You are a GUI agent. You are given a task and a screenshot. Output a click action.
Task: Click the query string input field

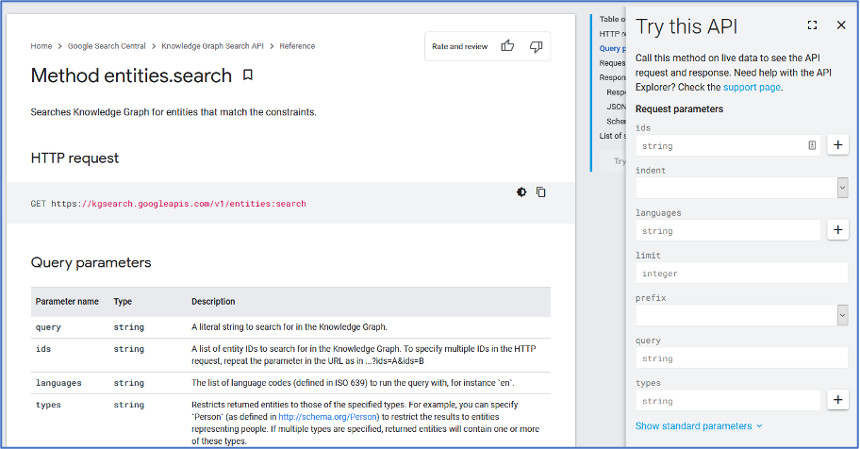point(728,358)
